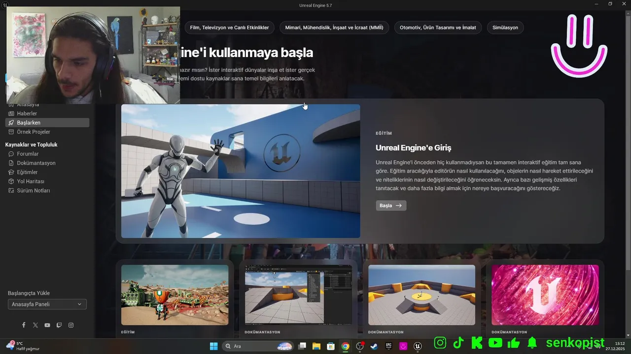Open YouTube icon in sidebar footer
Image resolution: width=631 pixels, height=354 pixels.
(x=47, y=325)
